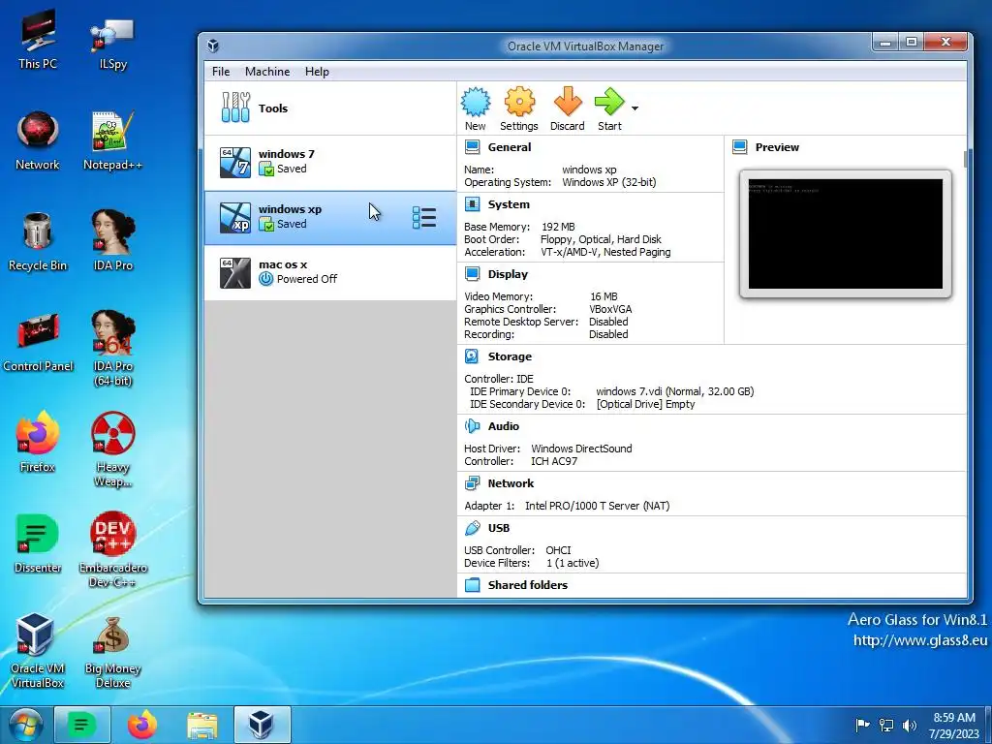
Task: Click the General section header
Action: pyautogui.click(x=510, y=147)
